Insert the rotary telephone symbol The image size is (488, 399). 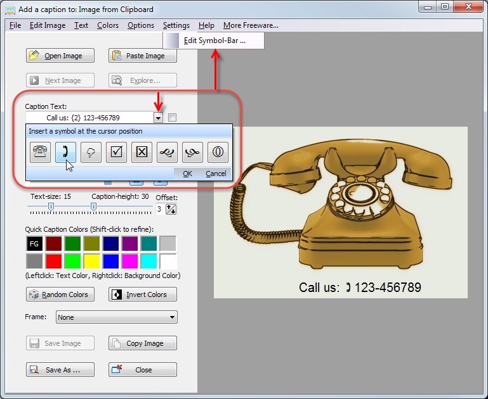(x=40, y=152)
